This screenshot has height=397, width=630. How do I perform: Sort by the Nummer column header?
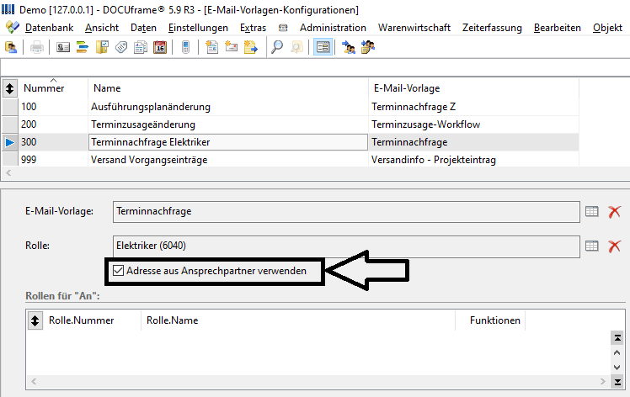pyautogui.click(x=53, y=88)
